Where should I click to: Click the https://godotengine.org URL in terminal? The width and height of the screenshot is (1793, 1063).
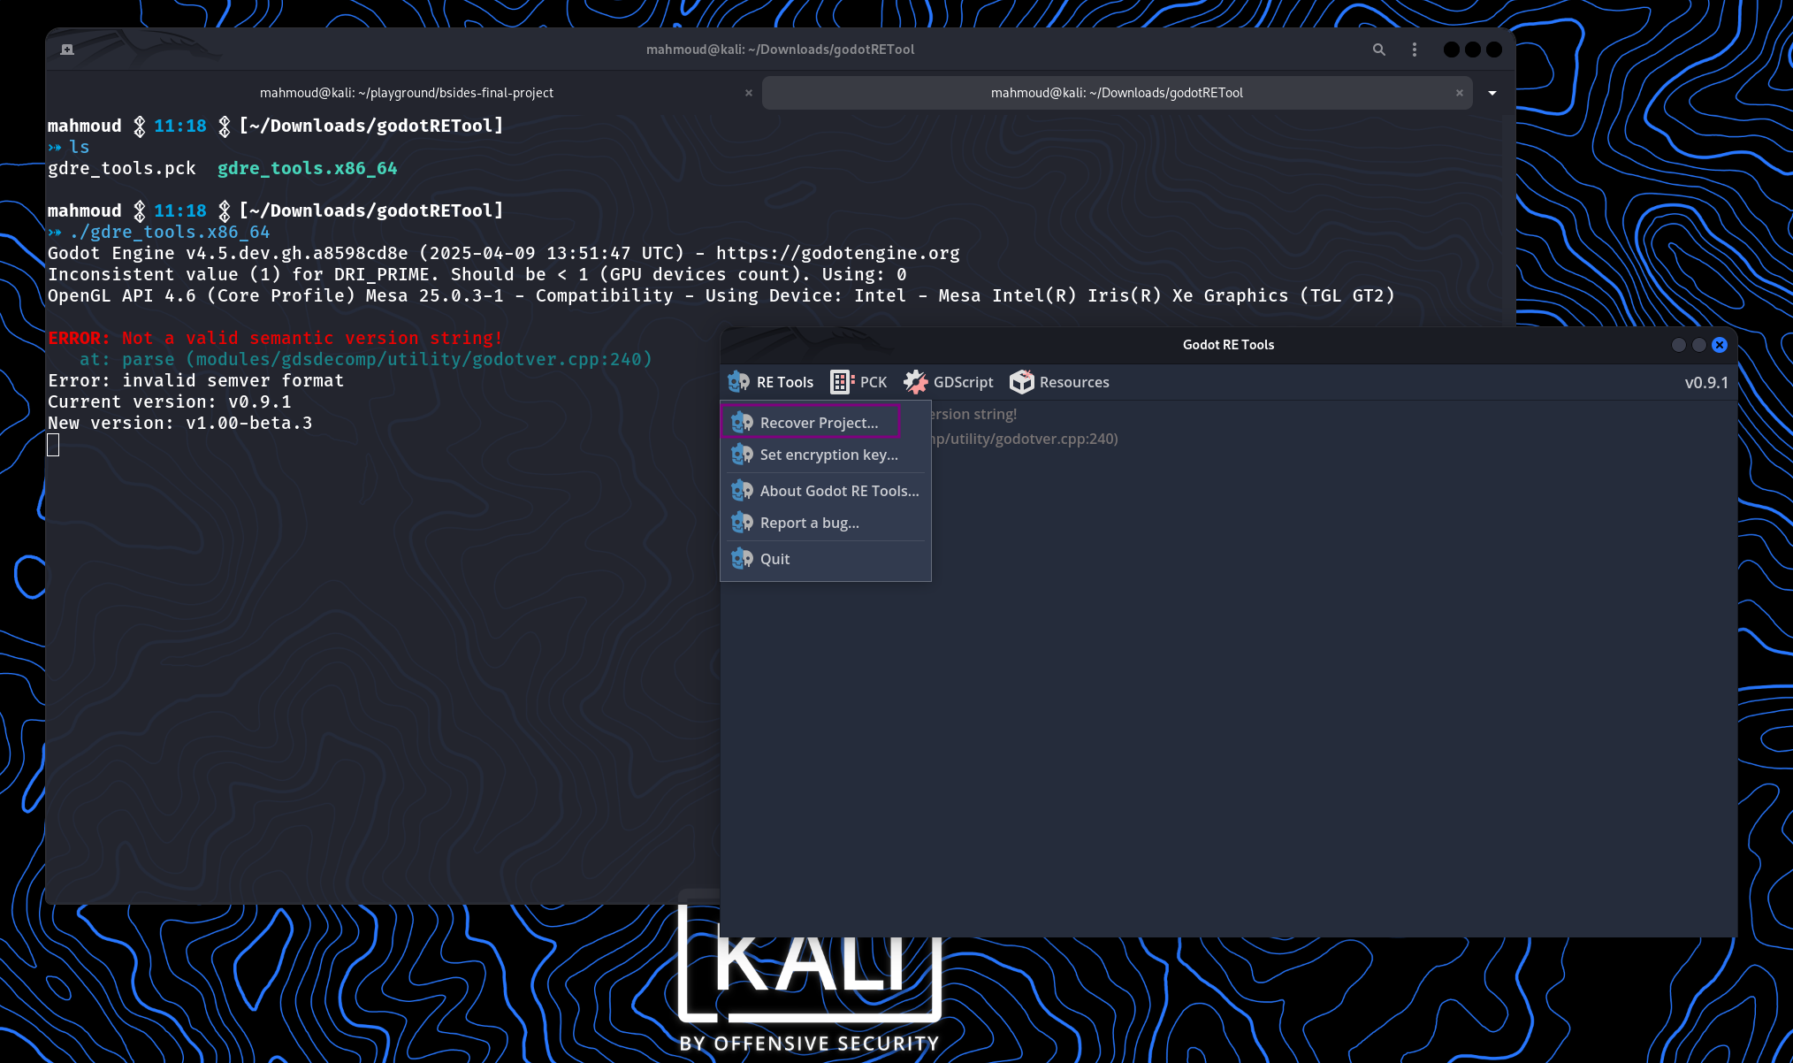tap(837, 253)
